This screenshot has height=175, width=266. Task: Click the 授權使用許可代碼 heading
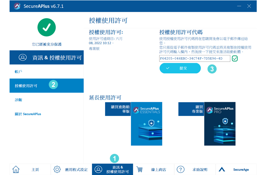[x=181, y=32]
